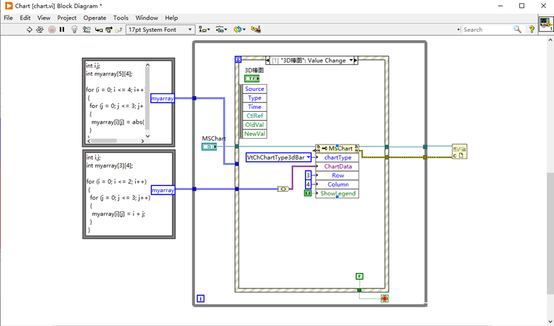The height and width of the screenshot is (326, 554).
Task: Click the Run Continuously button
Action: [x=40, y=30]
